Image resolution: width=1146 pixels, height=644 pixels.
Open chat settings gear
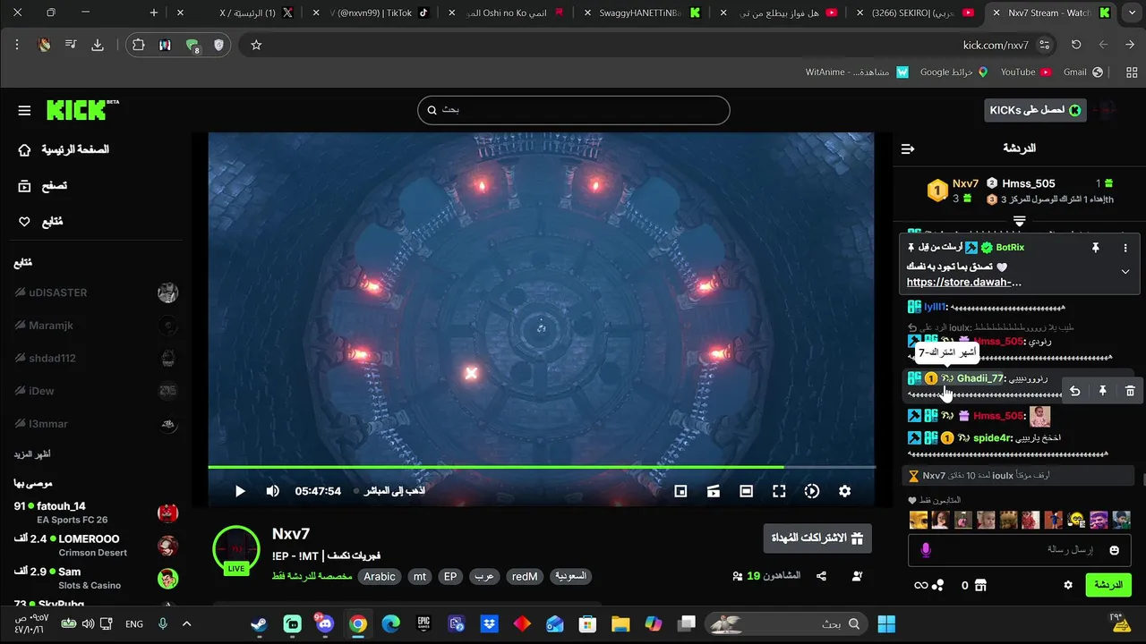pos(1068,585)
